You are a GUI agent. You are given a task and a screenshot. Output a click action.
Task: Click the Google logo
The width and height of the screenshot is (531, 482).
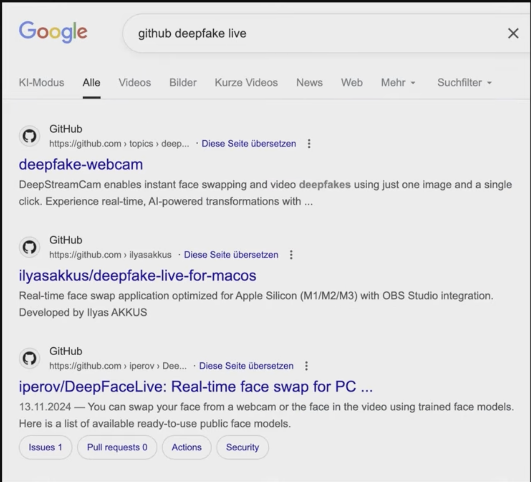53,32
